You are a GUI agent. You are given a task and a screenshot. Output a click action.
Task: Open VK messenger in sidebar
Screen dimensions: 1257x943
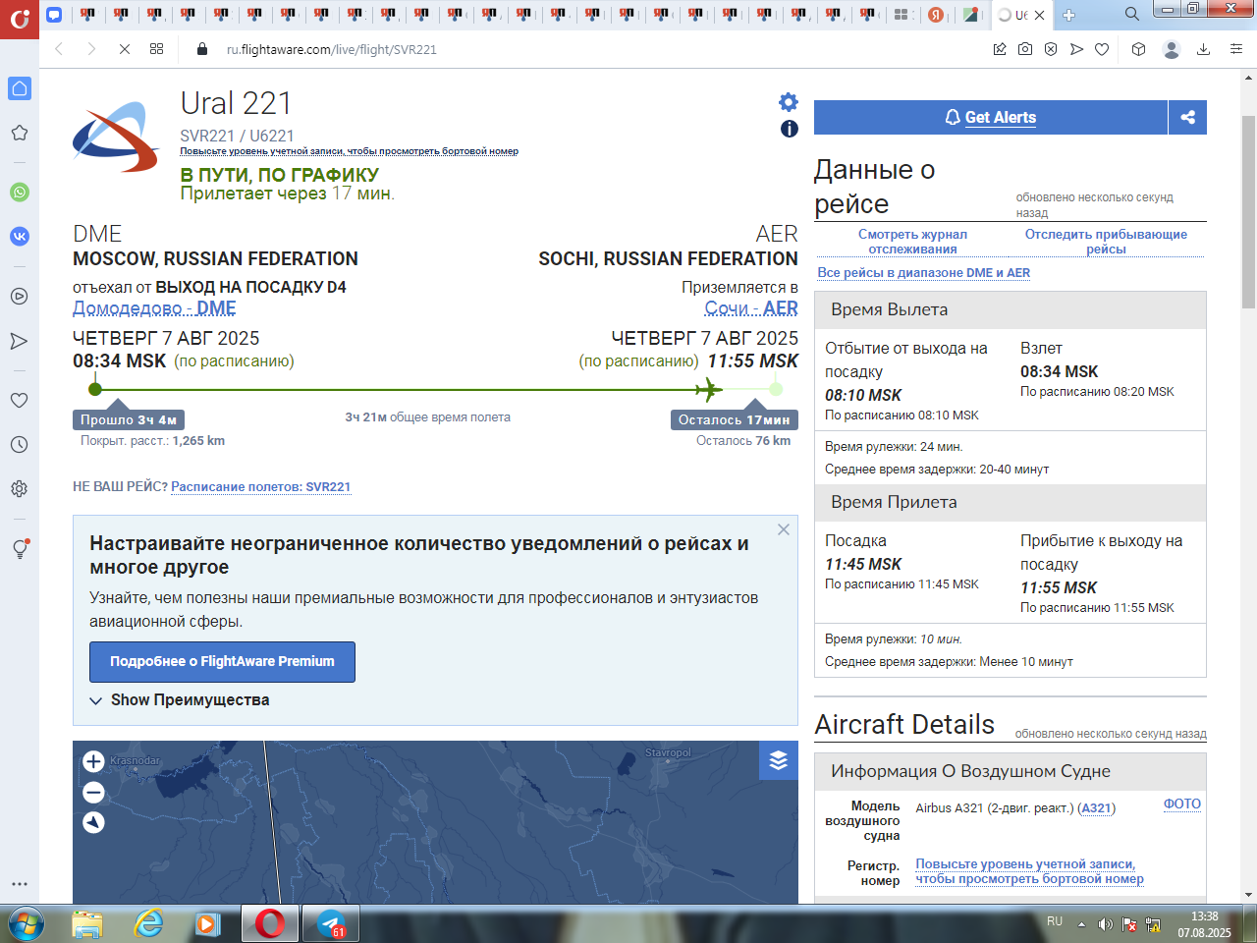[20, 237]
